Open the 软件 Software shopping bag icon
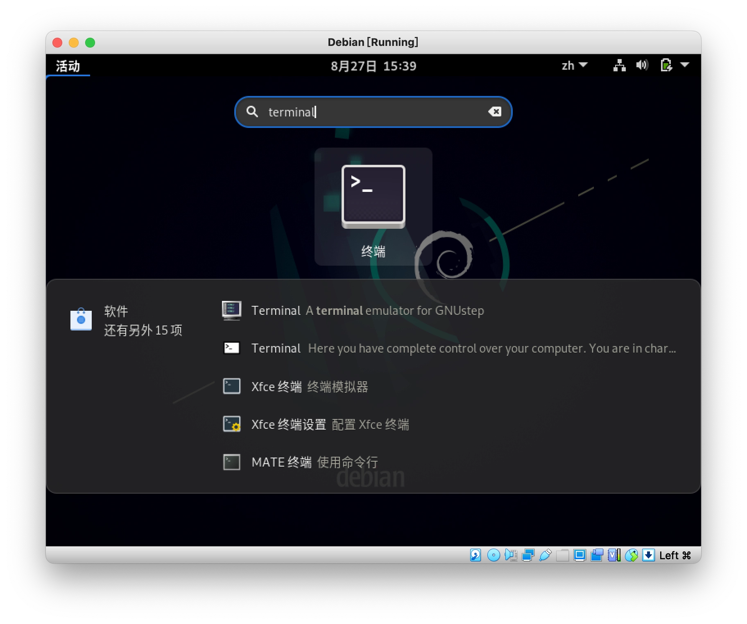This screenshot has height=624, width=747. [x=81, y=319]
